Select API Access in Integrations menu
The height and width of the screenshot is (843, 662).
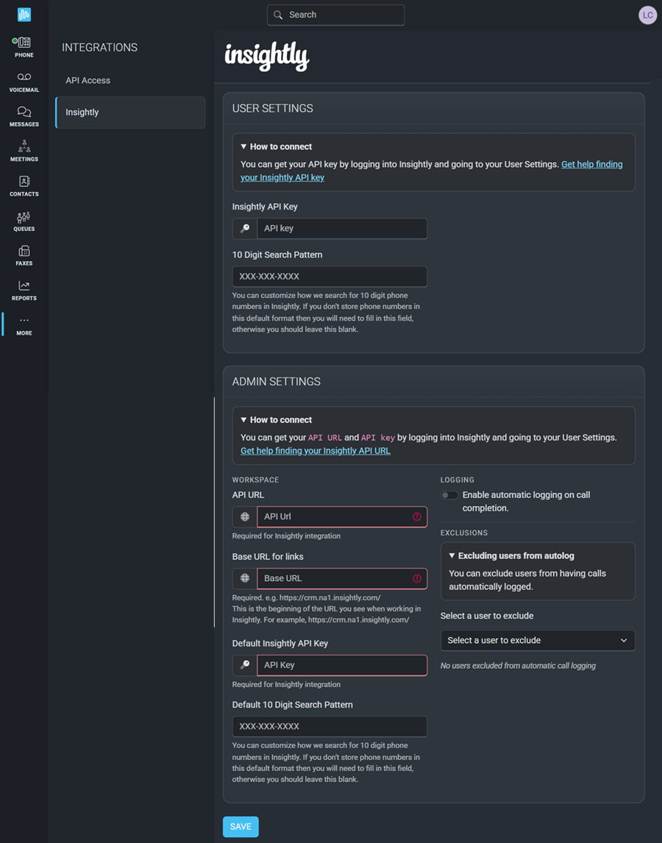tap(88, 80)
